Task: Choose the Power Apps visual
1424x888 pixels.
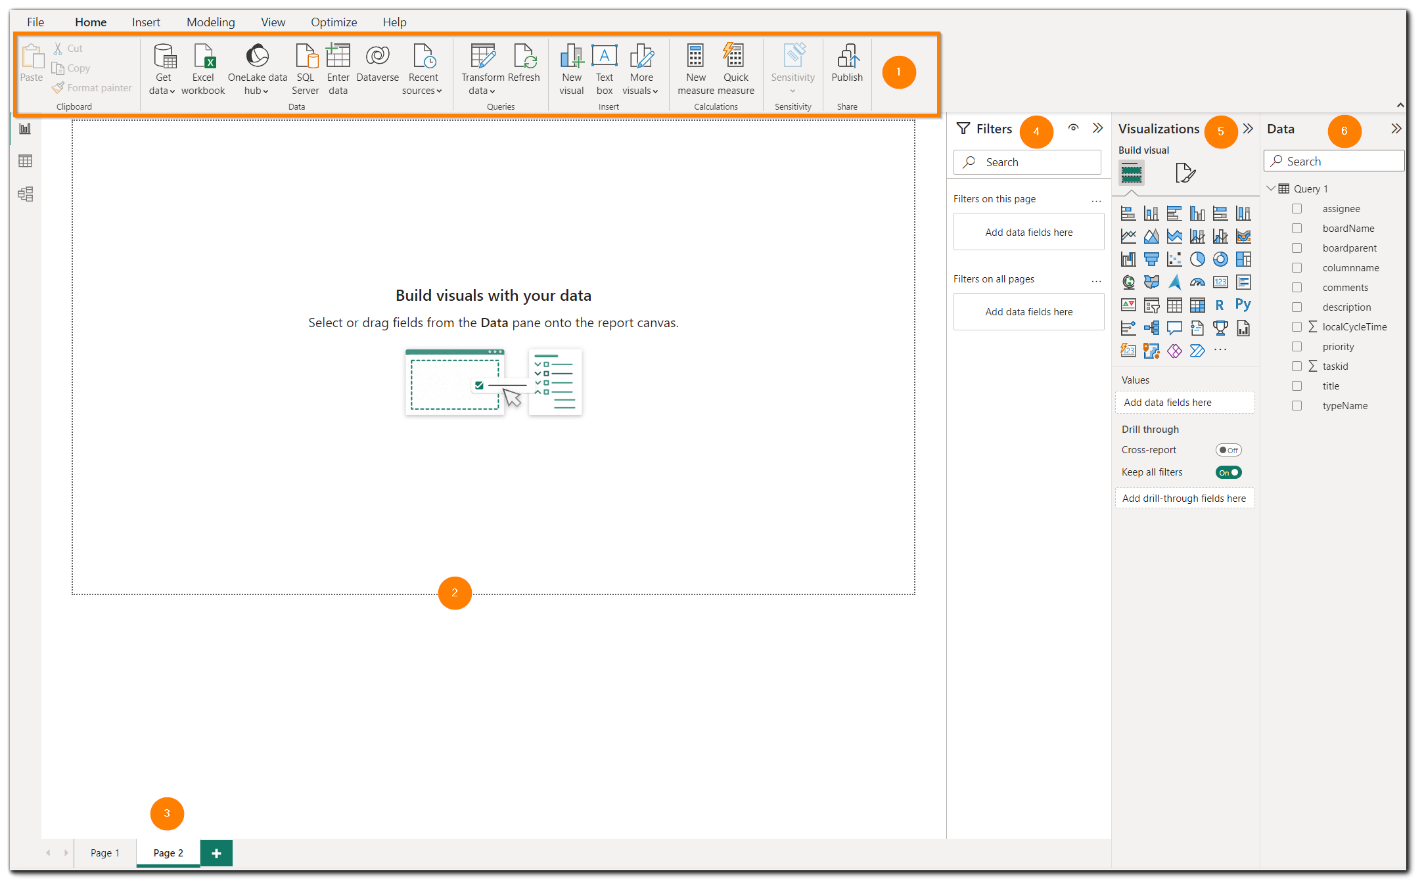Action: (x=1174, y=351)
